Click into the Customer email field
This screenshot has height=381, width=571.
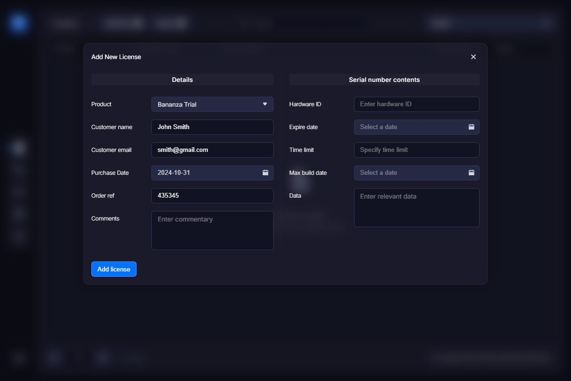pyautogui.click(x=212, y=150)
